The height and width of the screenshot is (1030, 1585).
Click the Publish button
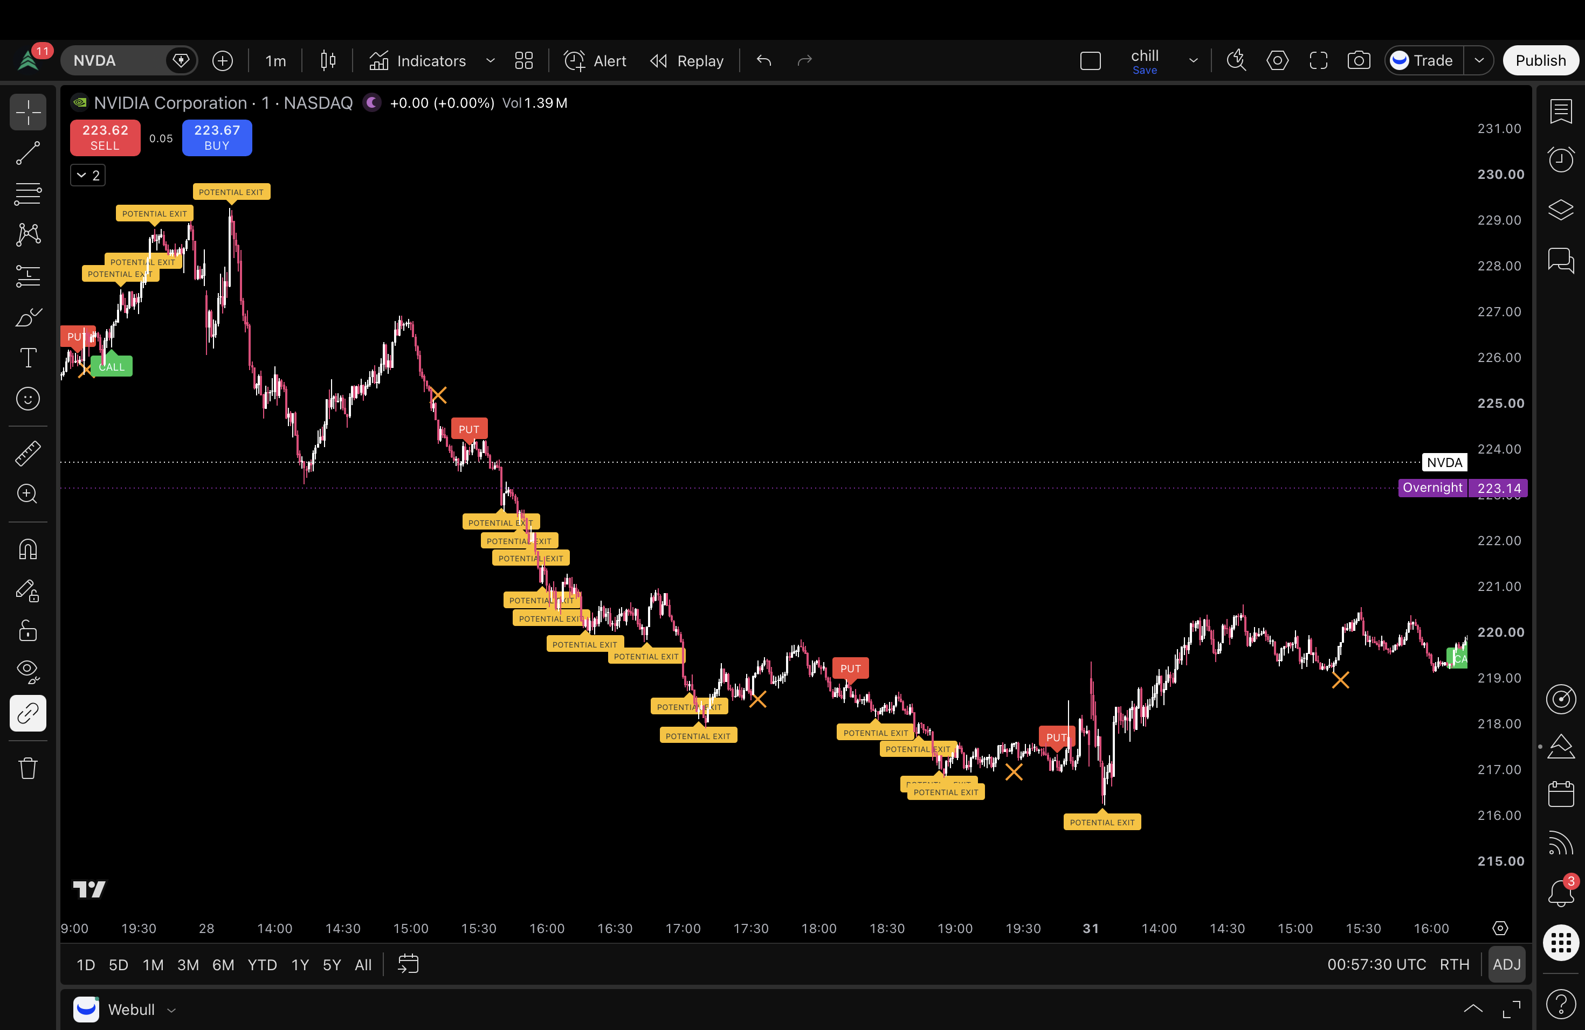click(x=1540, y=60)
